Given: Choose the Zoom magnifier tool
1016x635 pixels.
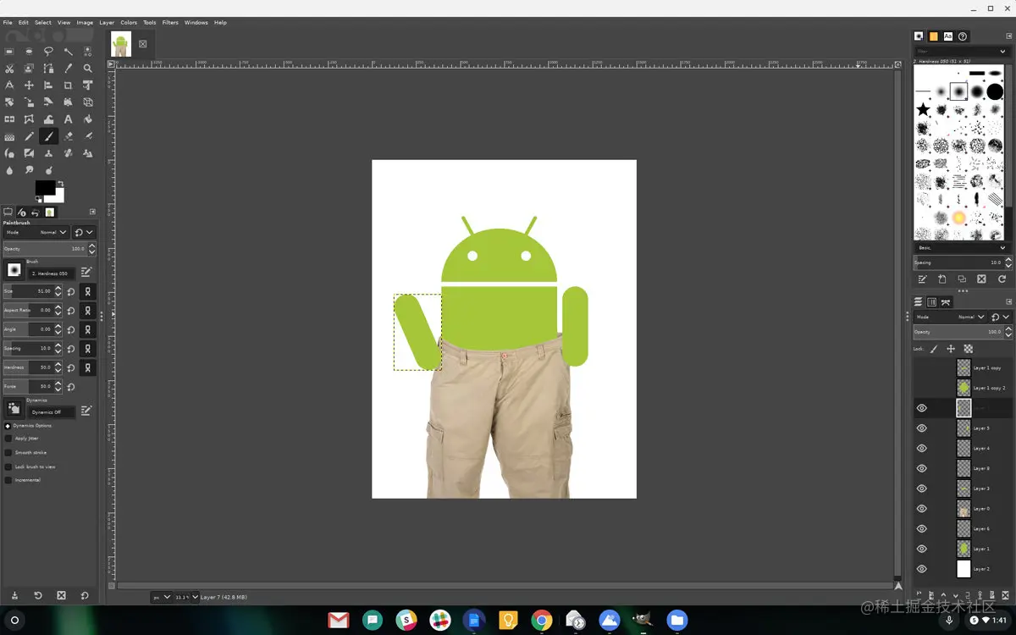Looking at the screenshot, I should click(x=87, y=69).
